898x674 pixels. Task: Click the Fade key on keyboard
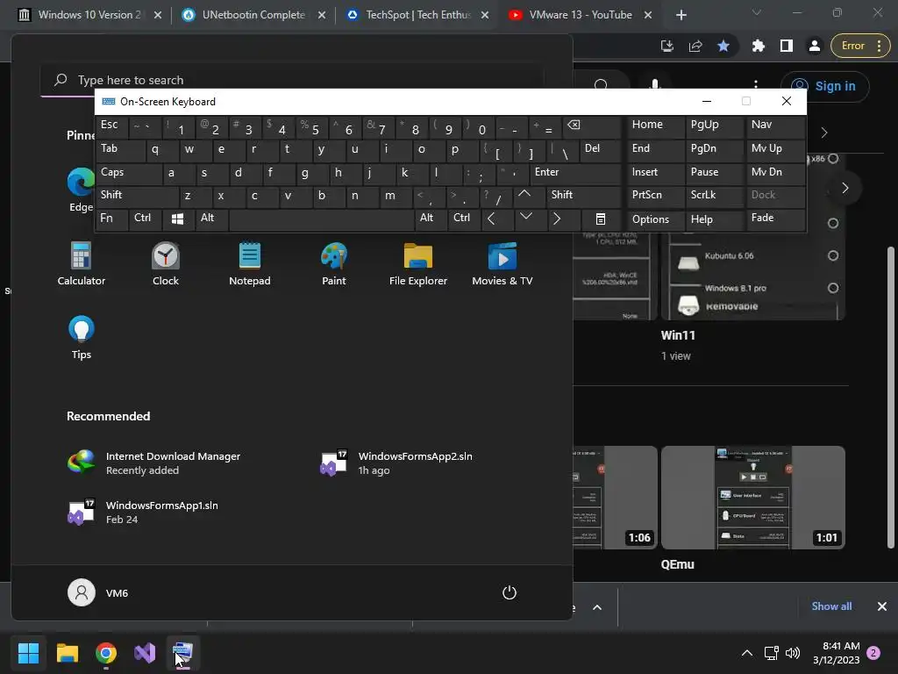(775, 219)
